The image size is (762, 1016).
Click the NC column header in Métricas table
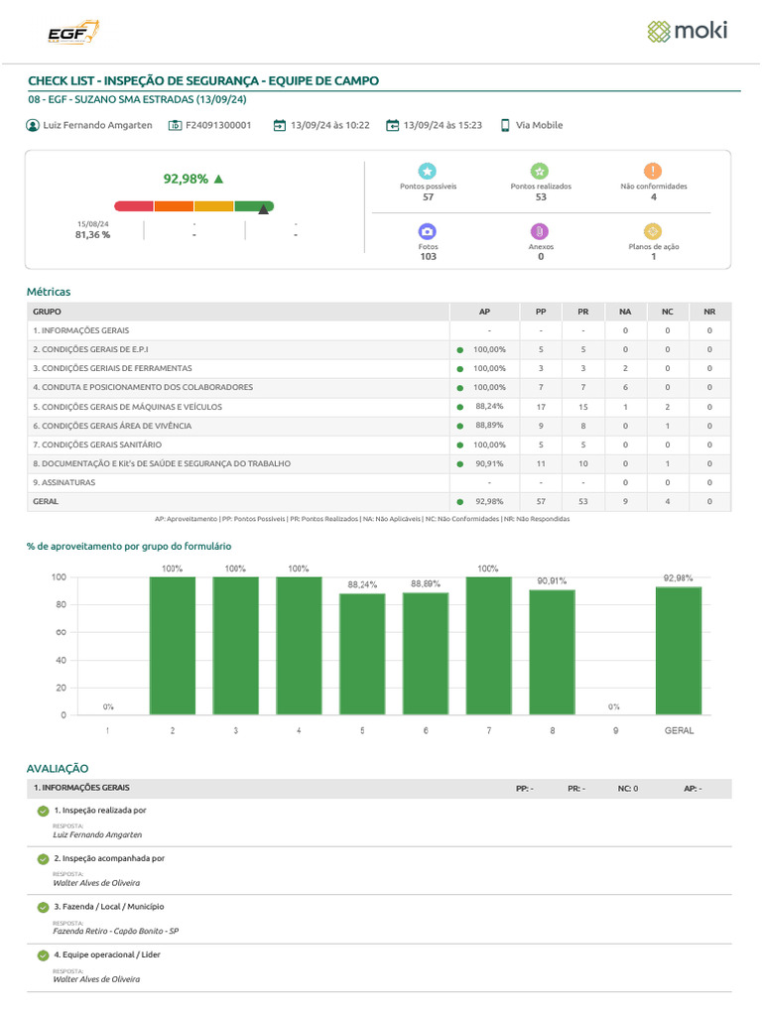[x=667, y=312]
